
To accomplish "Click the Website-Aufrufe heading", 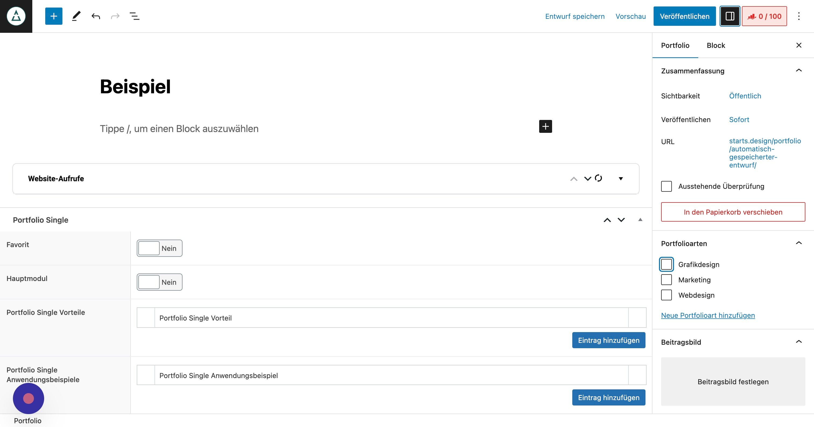I will [56, 179].
